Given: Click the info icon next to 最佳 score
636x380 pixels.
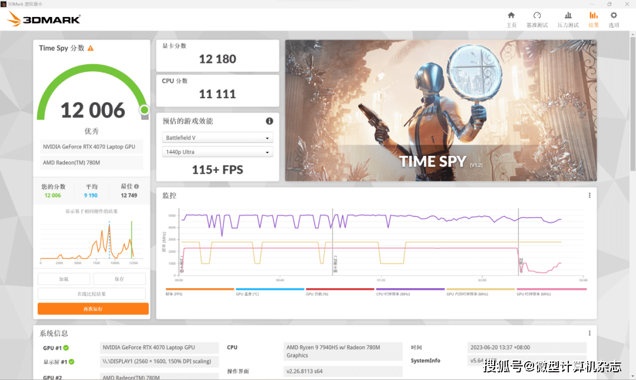Looking at the screenshot, I should (x=137, y=186).
